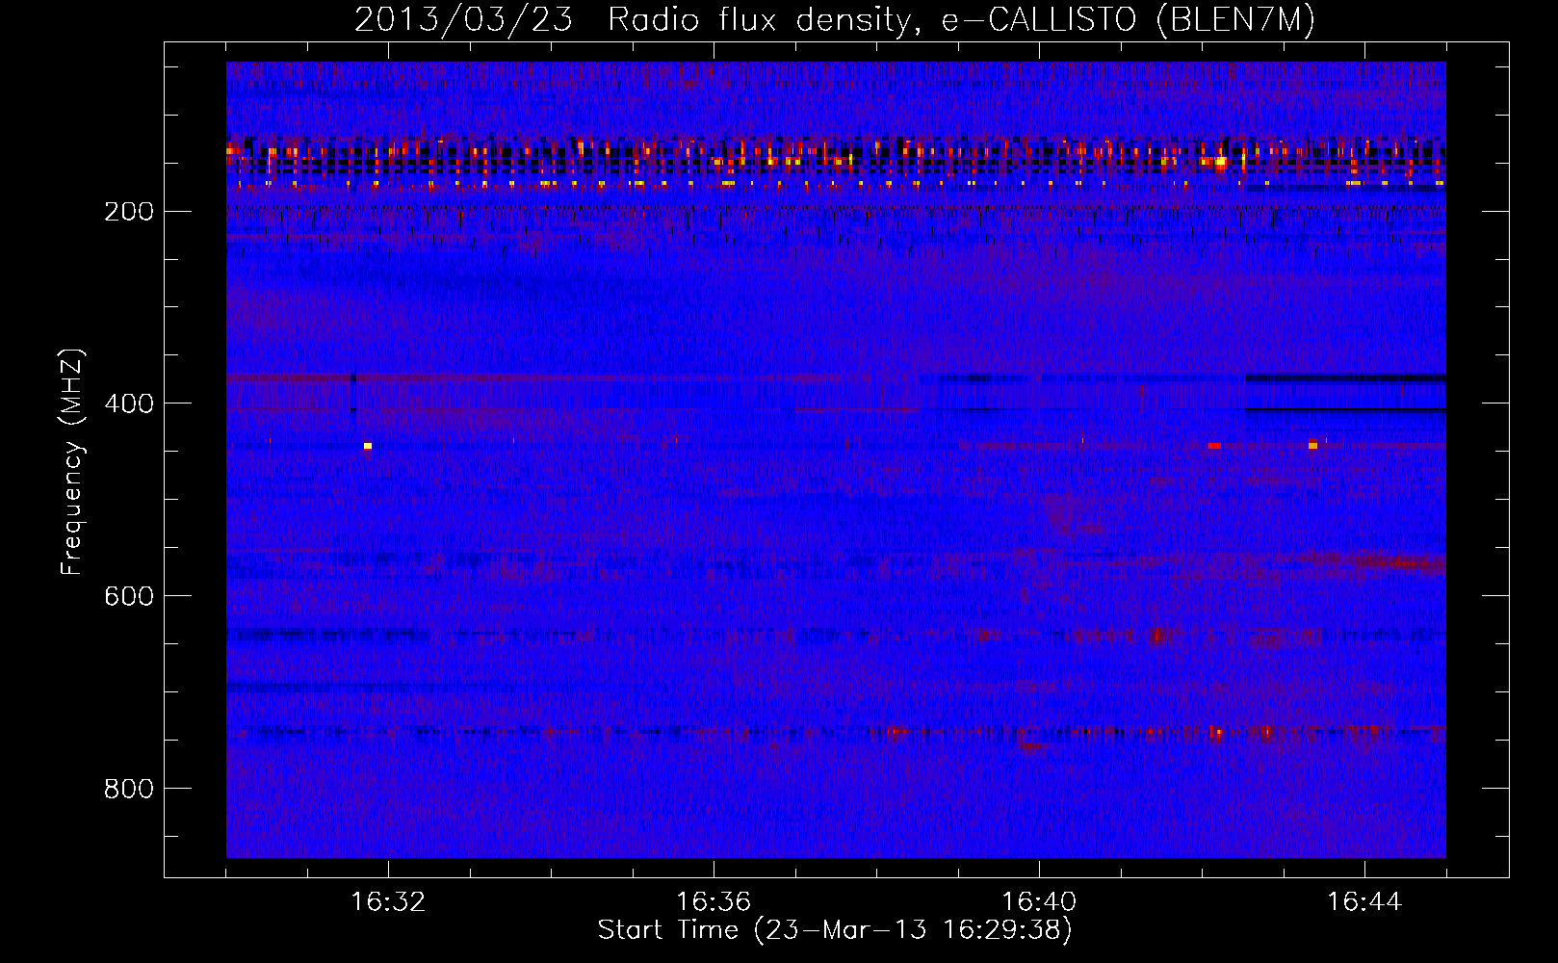1558x963 pixels.
Task: Click the 16:44 time tick label
Action: pyautogui.click(x=1364, y=901)
